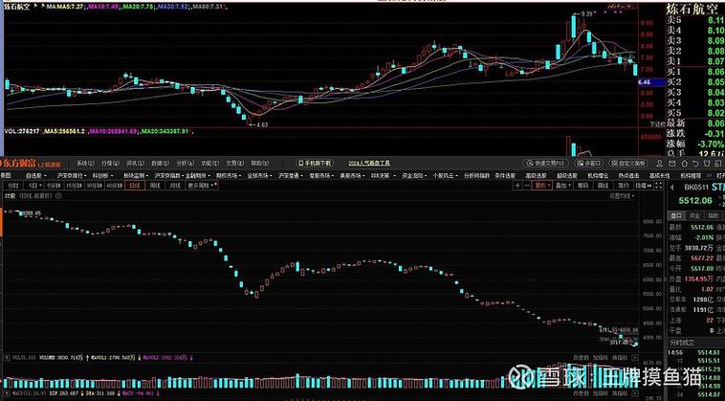Select the 资金 panel tab
The image size is (725, 401).
tap(694, 216)
